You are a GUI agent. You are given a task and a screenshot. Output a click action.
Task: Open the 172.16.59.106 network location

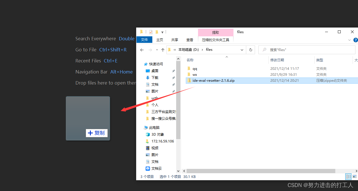pos(163,141)
